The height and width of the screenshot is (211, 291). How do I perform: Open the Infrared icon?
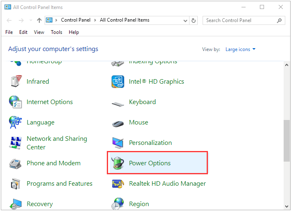[x=15, y=82]
